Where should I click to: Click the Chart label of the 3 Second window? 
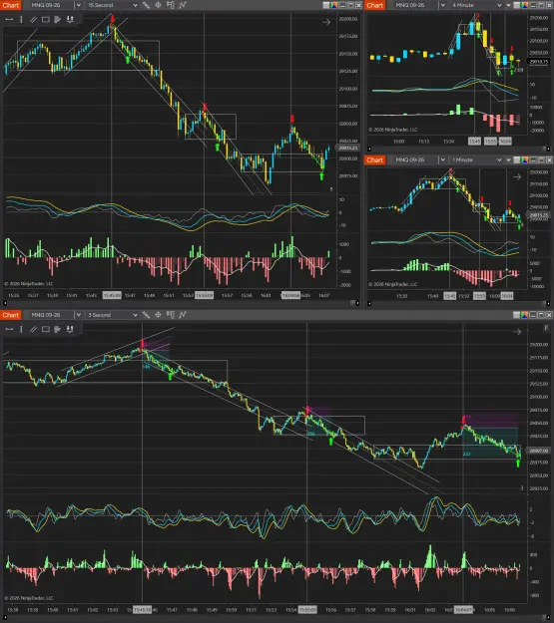click(x=11, y=315)
